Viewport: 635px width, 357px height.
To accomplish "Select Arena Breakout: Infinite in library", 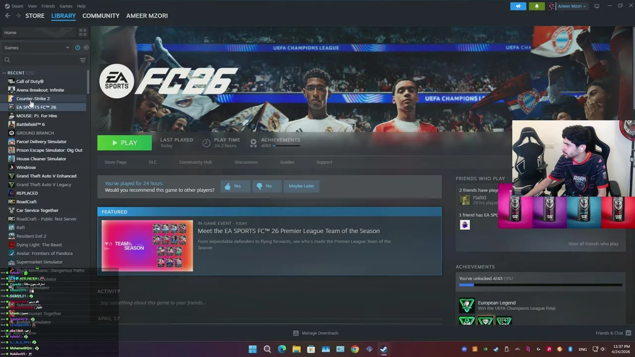I will click(x=40, y=90).
